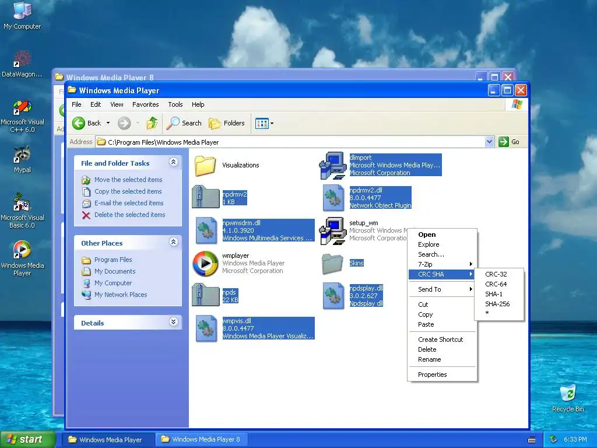Image resolution: width=597 pixels, height=448 pixels.
Task: Select Microsoft Visual Basic 6.0 desktop icon
Action: pyautogui.click(x=22, y=211)
